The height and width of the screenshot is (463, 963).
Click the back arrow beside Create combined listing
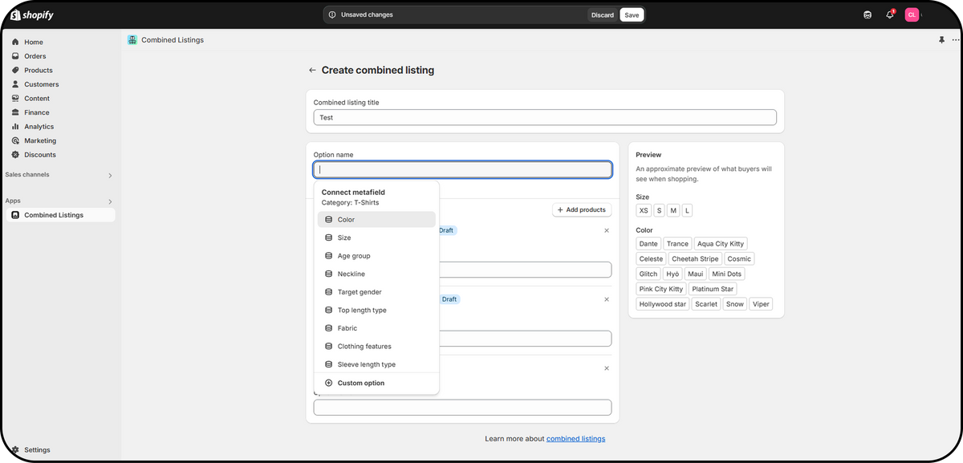click(312, 71)
